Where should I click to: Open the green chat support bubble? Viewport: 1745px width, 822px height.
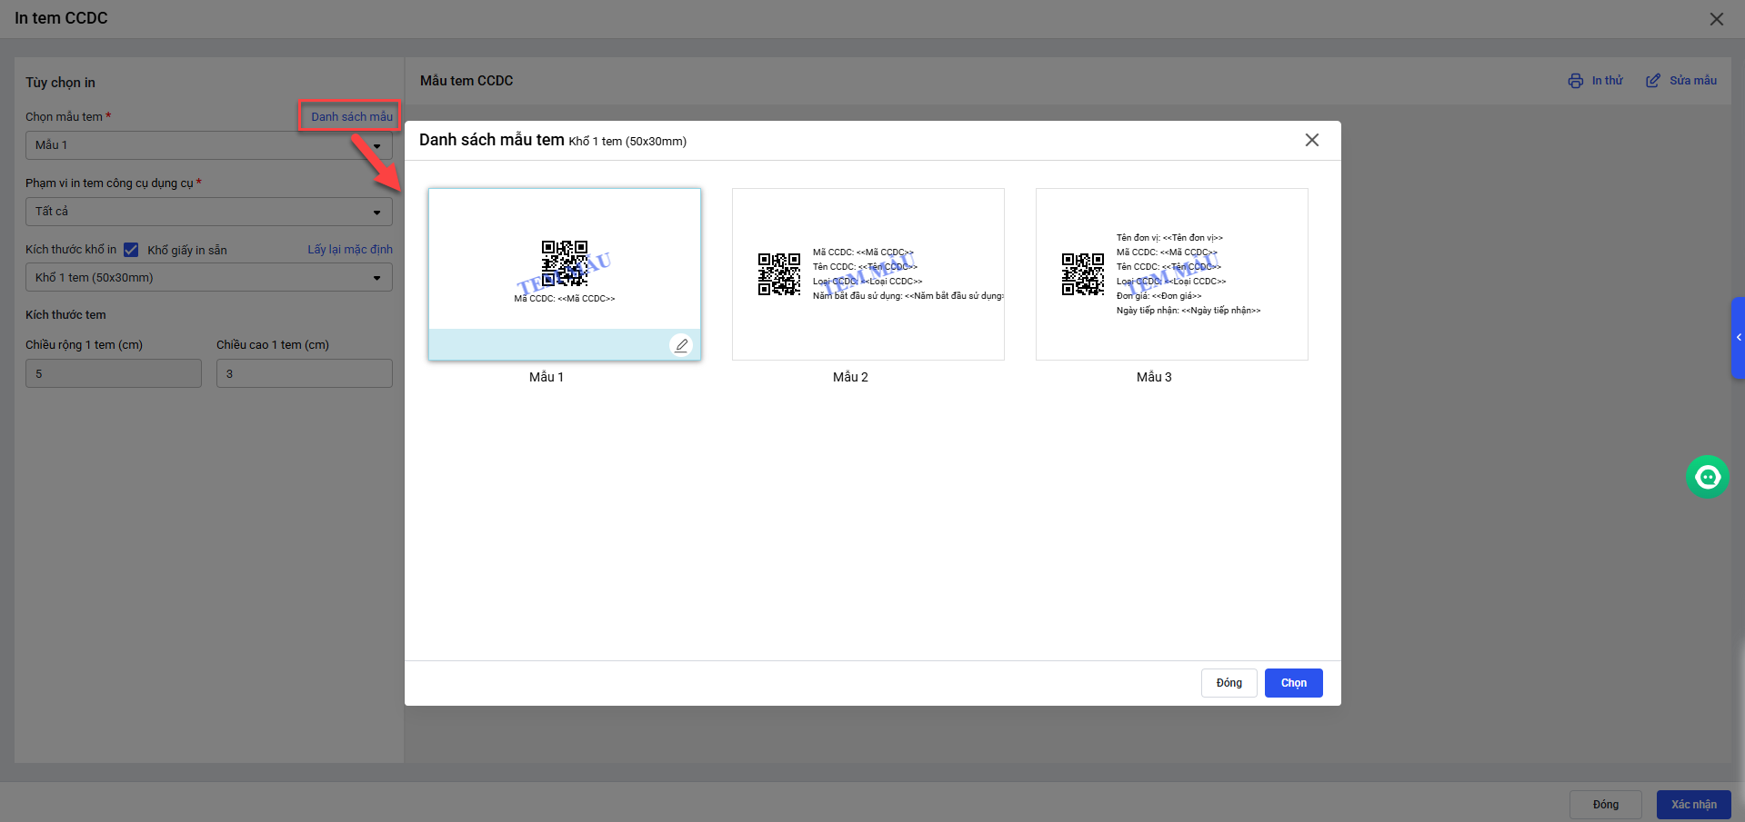tap(1707, 477)
